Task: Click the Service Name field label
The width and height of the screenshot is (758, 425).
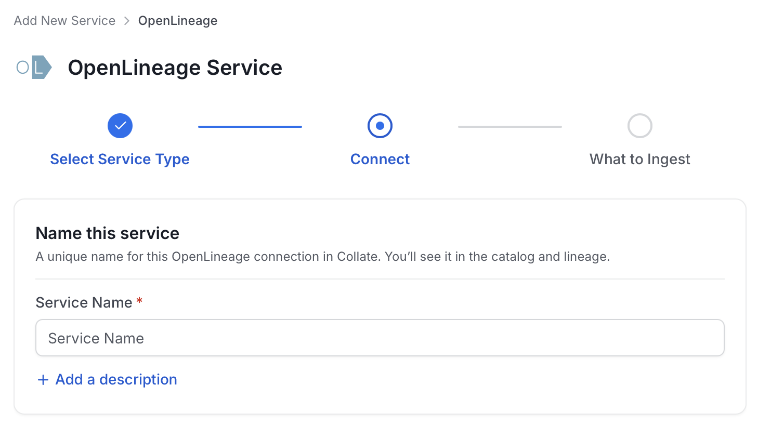Action: [84, 302]
